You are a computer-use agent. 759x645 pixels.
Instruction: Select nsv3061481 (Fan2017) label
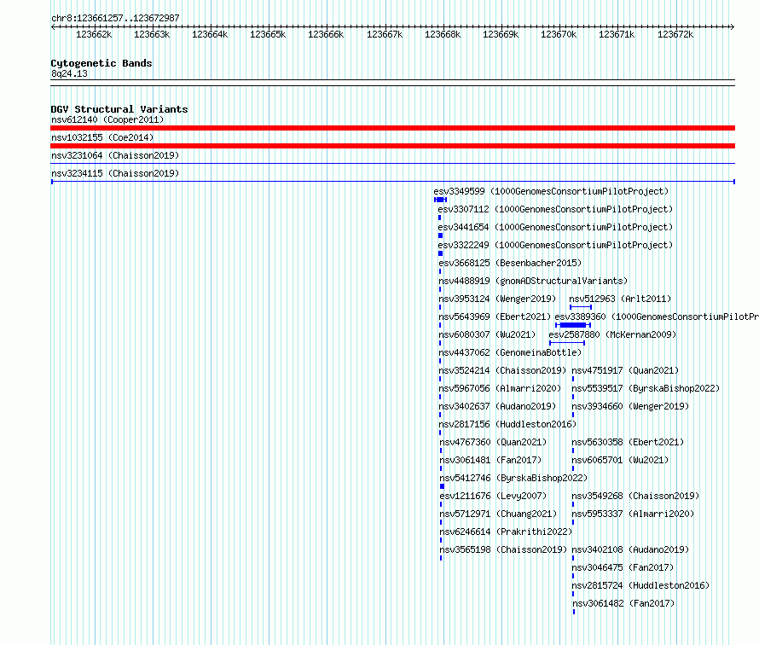(x=491, y=460)
